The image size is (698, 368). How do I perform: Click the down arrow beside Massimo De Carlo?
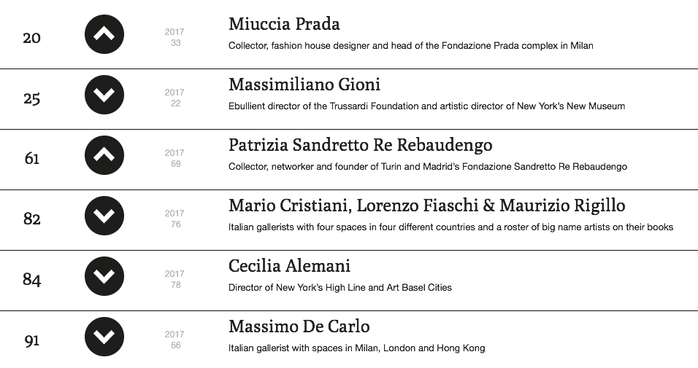pyautogui.click(x=104, y=337)
